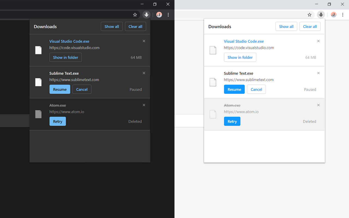Clear all downloads in the light window
Image resolution: width=349 pixels, height=218 pixels.
coord(310,26)
